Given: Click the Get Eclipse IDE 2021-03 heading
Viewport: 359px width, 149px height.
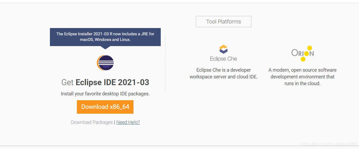Looking at the screenshot, I should pyautogui.click(x=105, y=82).
